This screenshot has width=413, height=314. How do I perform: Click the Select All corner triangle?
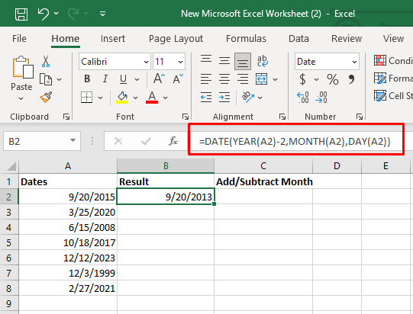tap(11, 166)
